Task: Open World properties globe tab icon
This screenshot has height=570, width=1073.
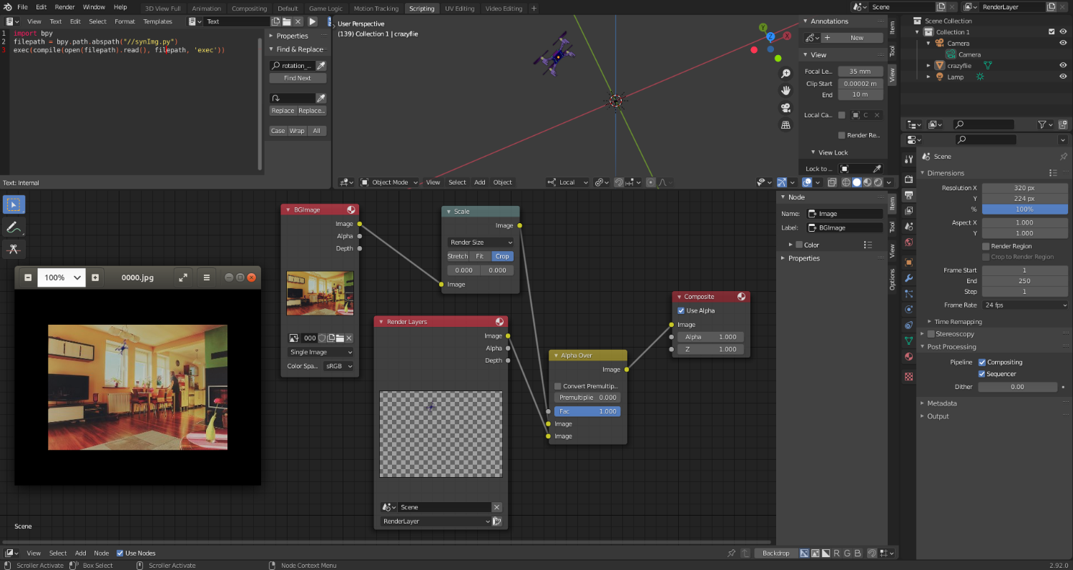Action: [x=908, y=242]
